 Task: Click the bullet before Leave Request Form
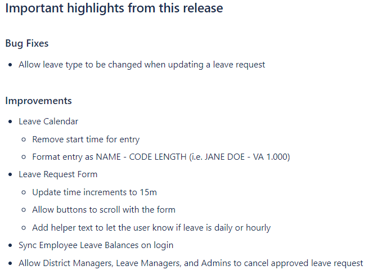coord(10,174)
